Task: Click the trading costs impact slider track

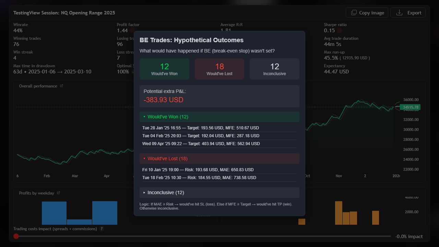Action: 202,236
